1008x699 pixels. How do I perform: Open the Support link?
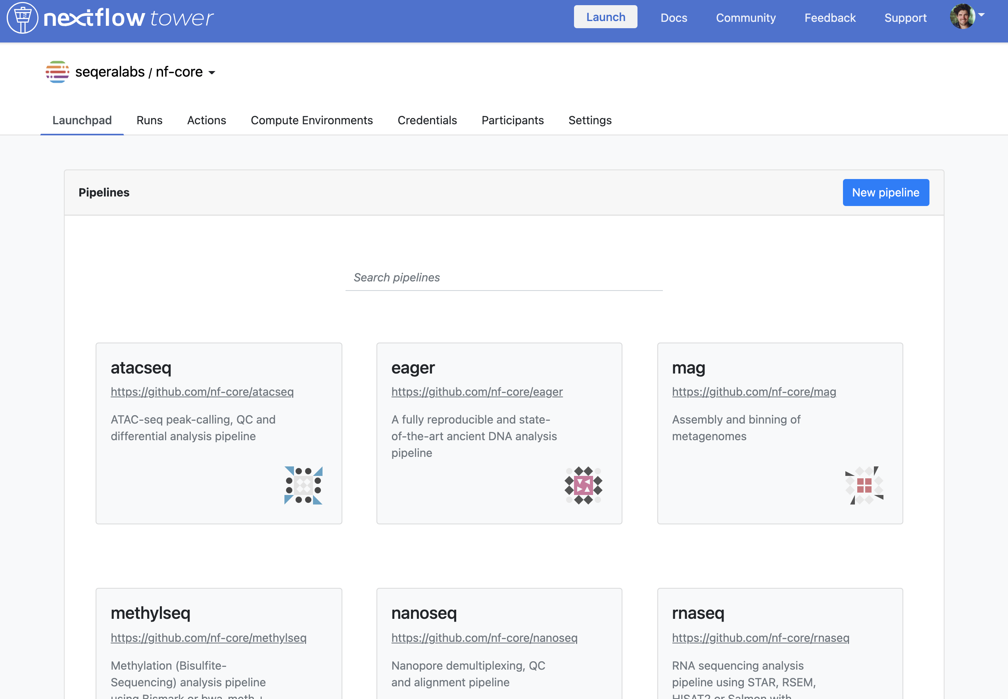(x=905, y=17)
